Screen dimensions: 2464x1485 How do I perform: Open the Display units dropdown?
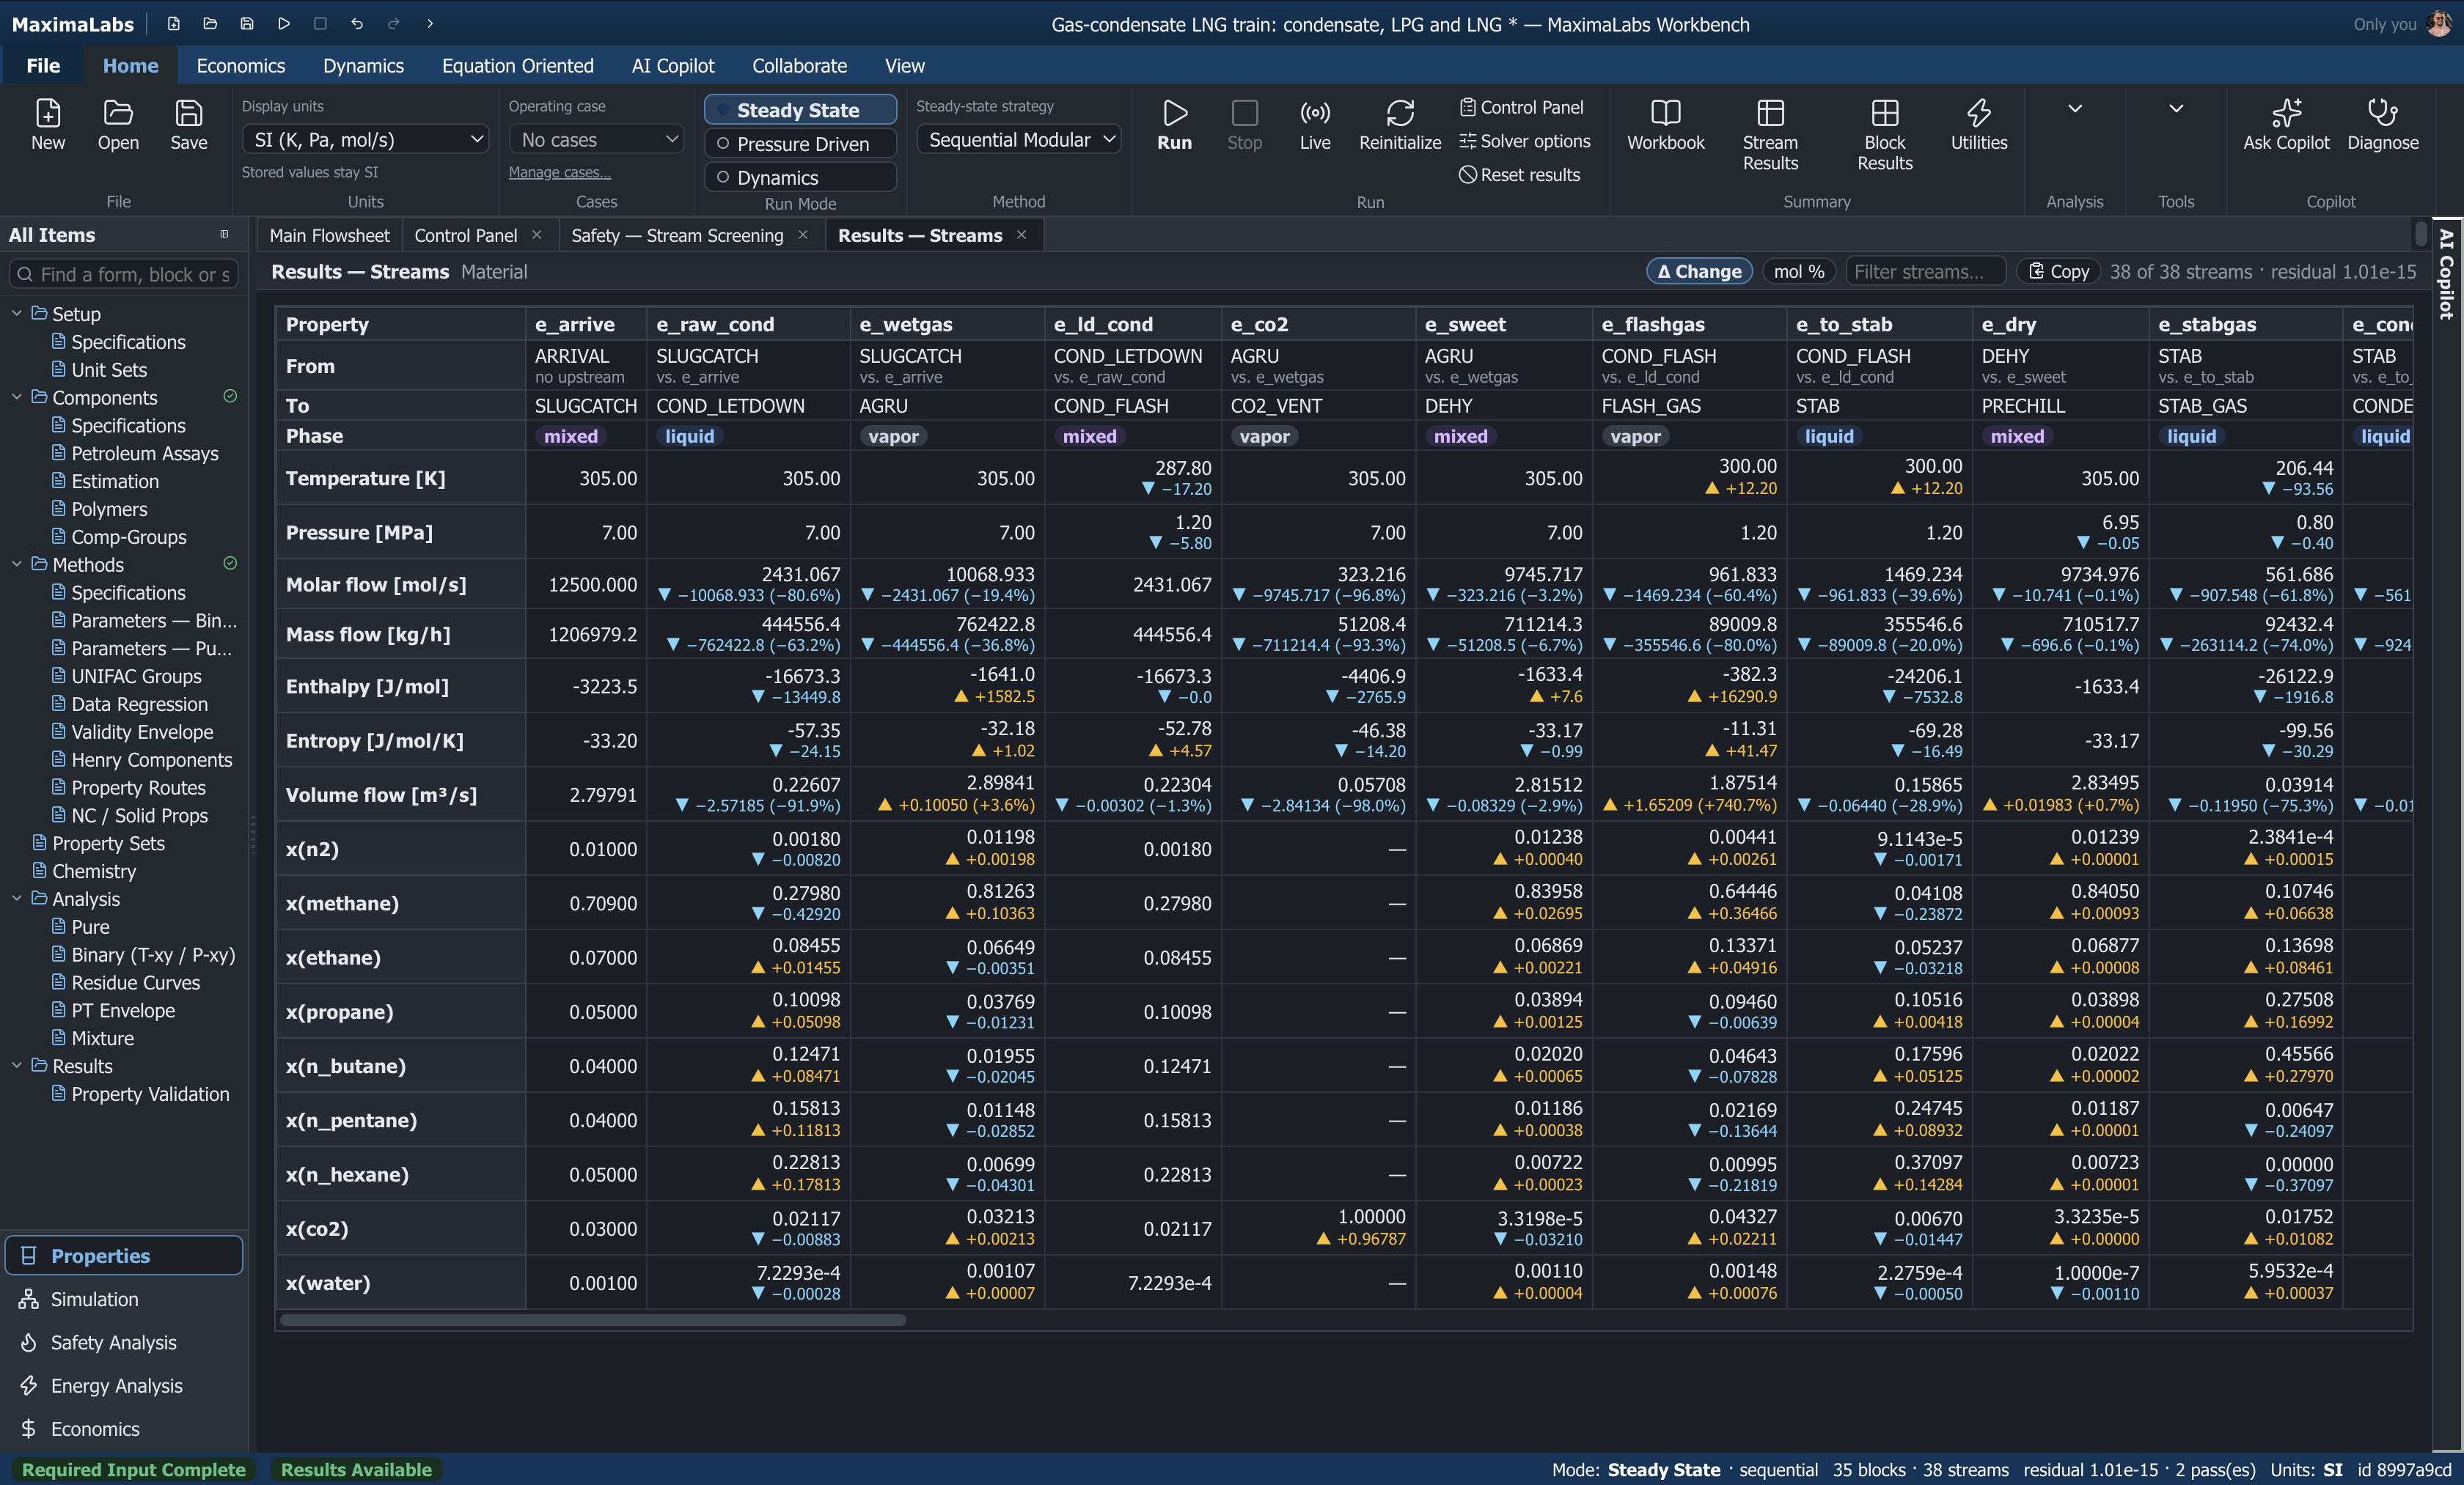coord(365,140)
